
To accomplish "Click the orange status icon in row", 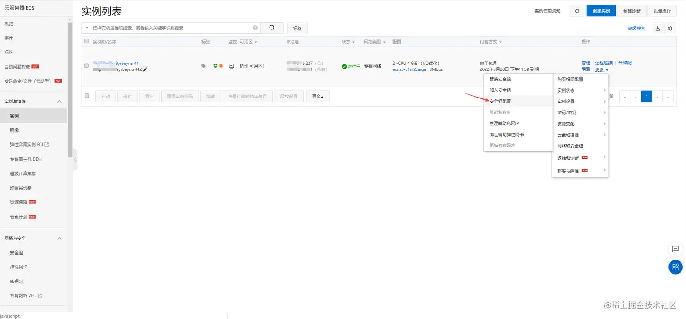I will tap(221, 66).
